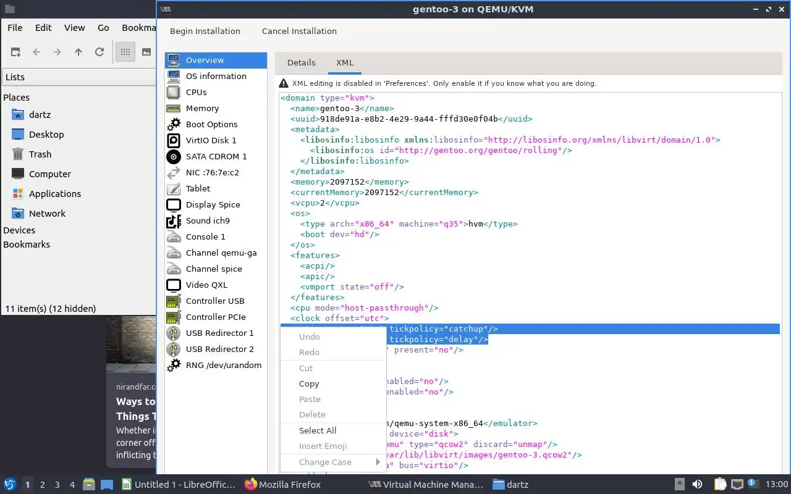Open the Video QXL screen icon
The height and width of the screenshot is (494, 791).
pyautogui.click(x=174, y=285)
